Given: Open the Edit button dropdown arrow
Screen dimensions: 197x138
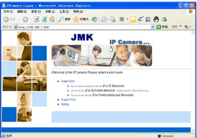Looking at the screenshot, I should click(128, 19).
